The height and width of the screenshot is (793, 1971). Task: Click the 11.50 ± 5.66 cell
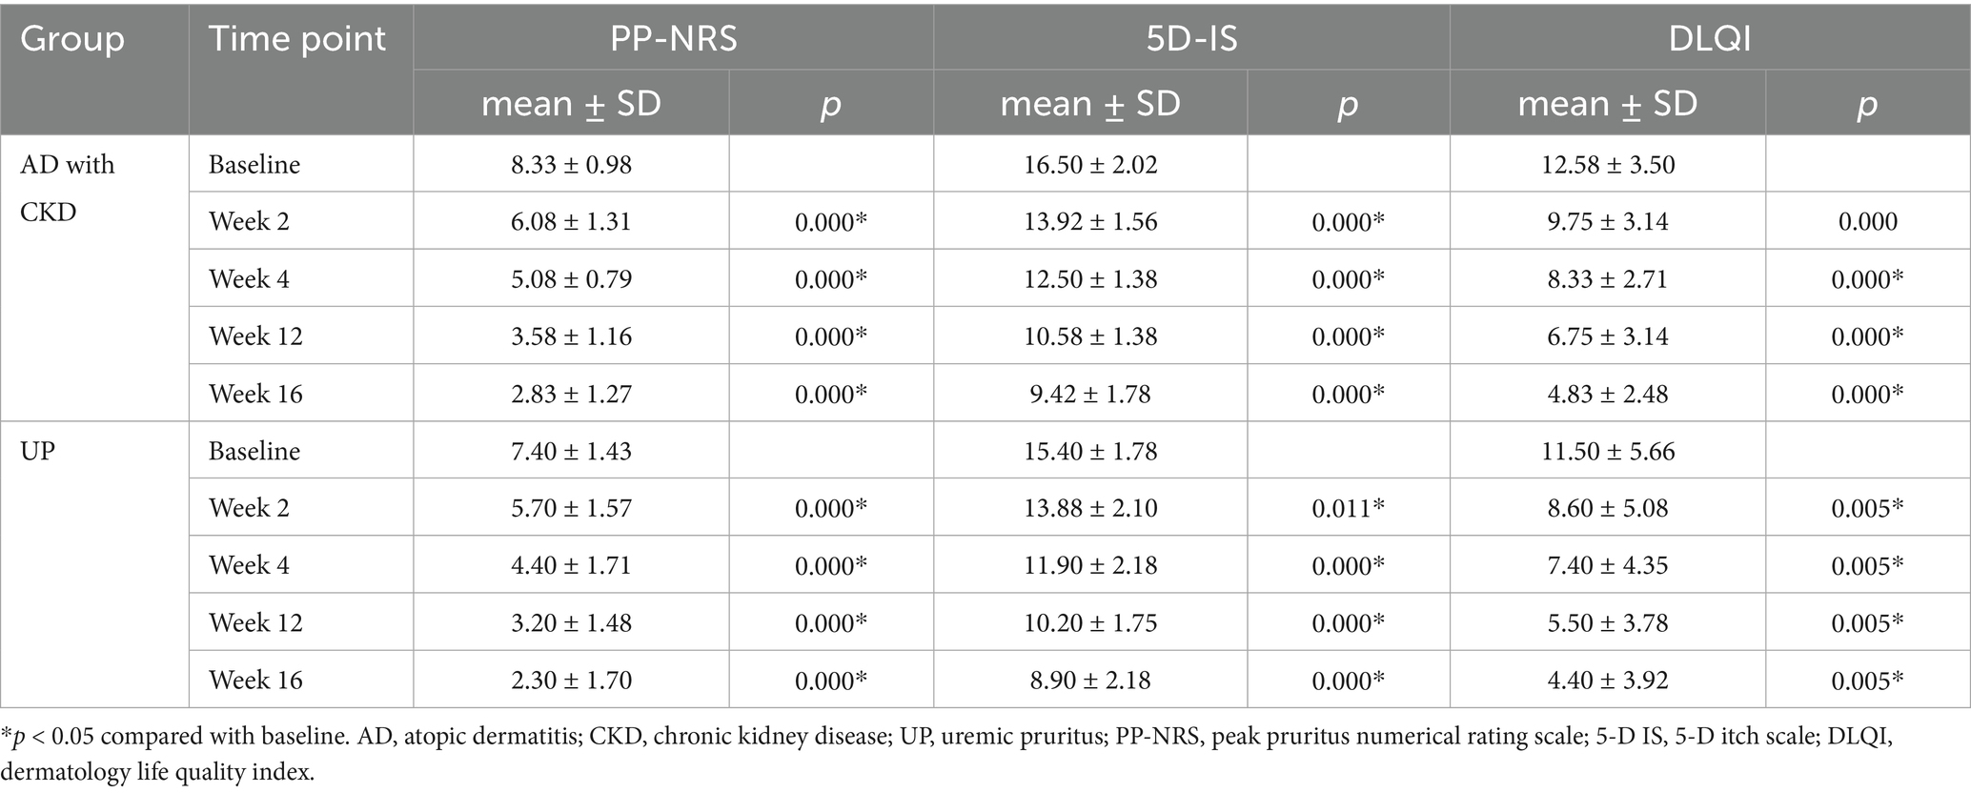[1608, 451]
